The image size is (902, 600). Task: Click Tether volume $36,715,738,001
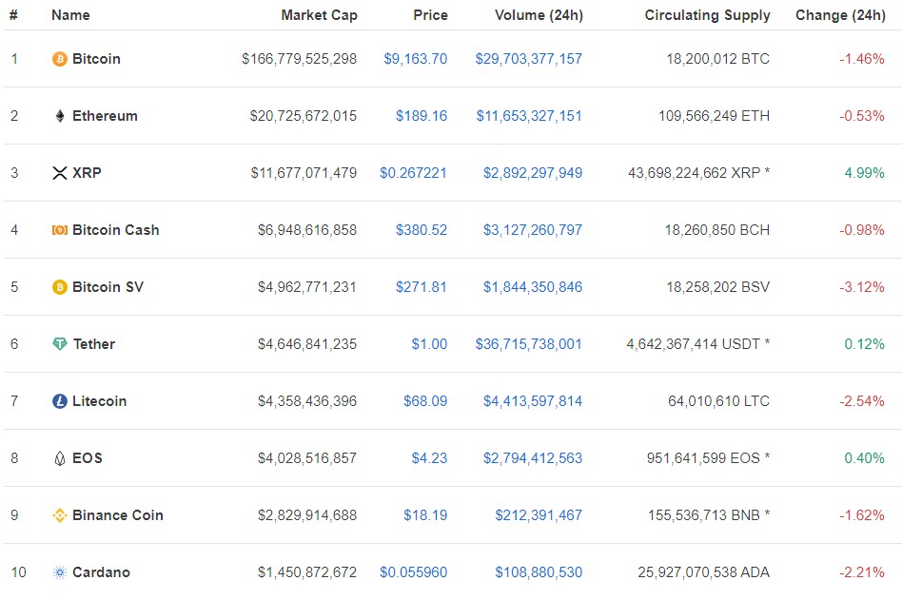pos(529,343)
